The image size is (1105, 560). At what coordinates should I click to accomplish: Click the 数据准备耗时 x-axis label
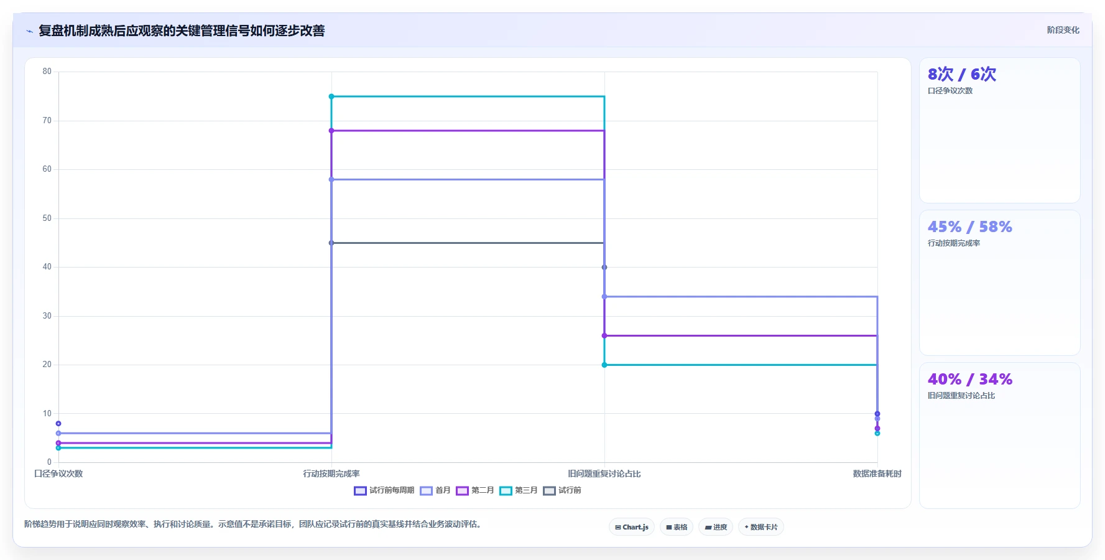click(877, 474)
